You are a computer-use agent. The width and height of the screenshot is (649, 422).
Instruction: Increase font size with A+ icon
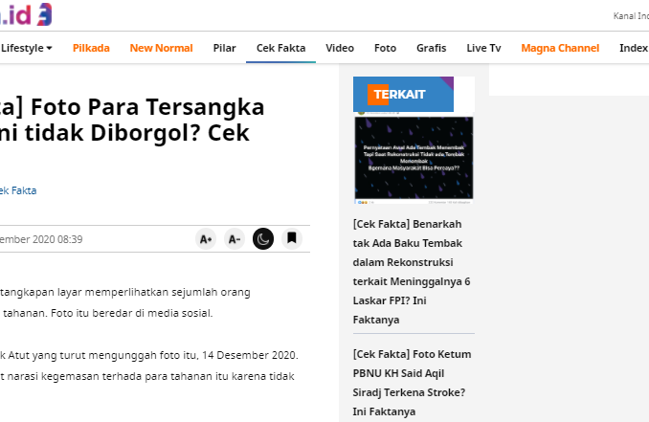(x=206, y=238)
